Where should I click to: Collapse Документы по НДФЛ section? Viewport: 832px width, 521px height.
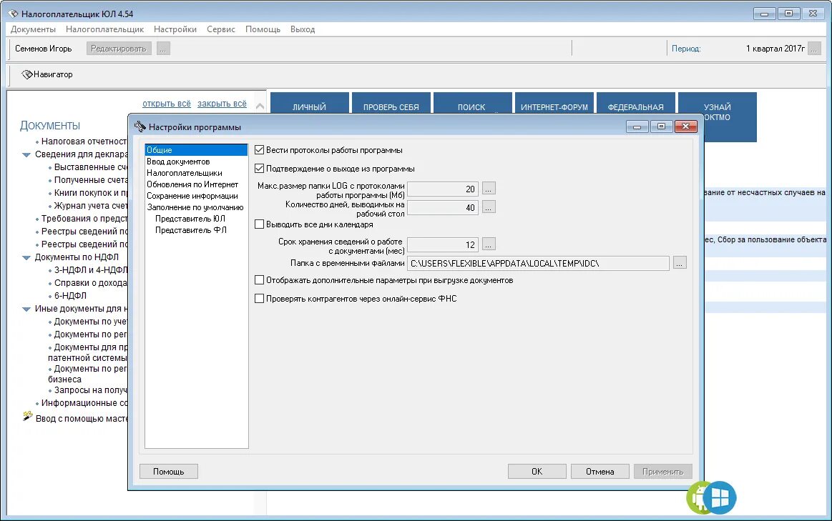point(26,257)
